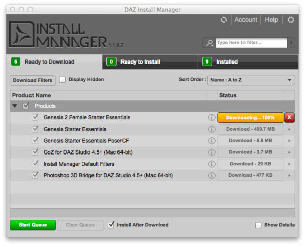Screen dimensions: 305x246
Task: Download GoZ 3.7 MB
Action: pyautogui.click(x=251, y=152)
